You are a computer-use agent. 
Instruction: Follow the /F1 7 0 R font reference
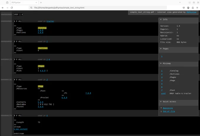click(x=88, y=93)
